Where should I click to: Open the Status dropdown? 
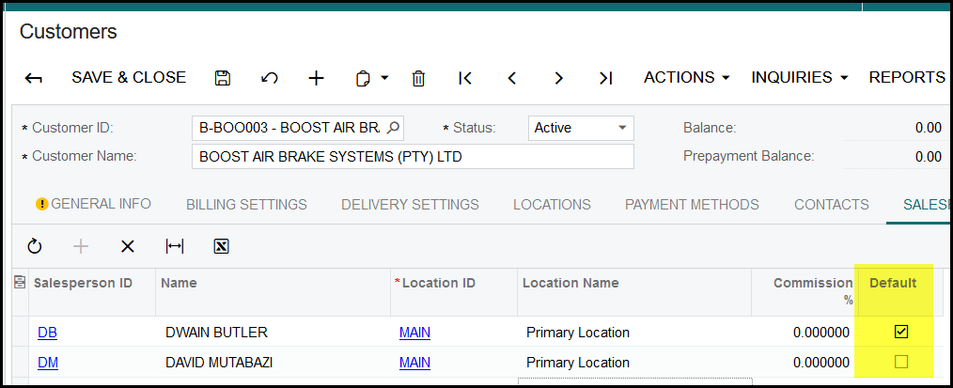[621, 128]
